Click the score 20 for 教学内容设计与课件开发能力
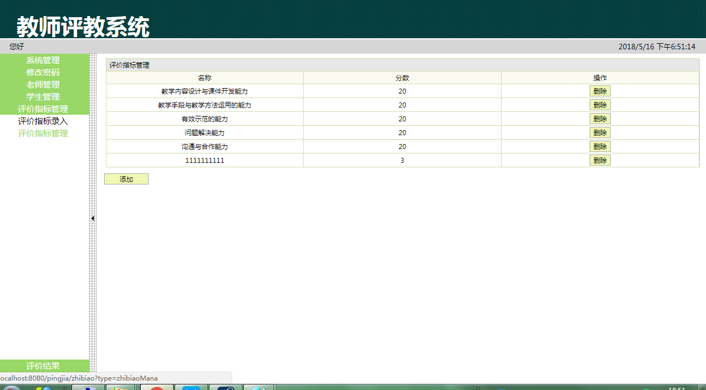Screen dimensions: 706x390 pos(402,91)
